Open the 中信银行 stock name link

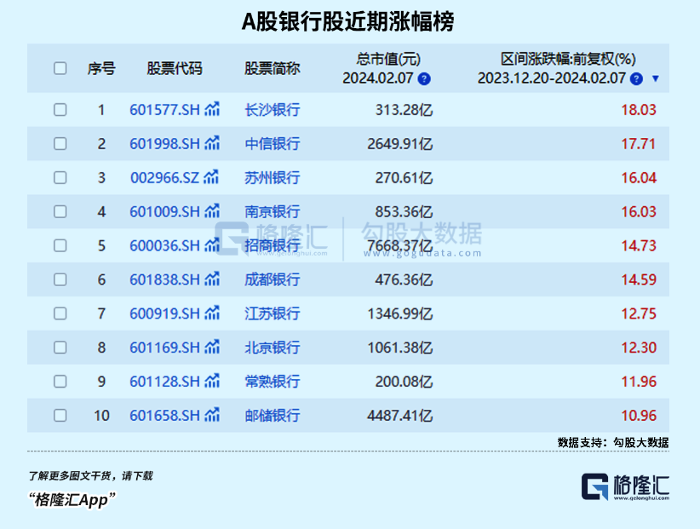tap(273, 144)
